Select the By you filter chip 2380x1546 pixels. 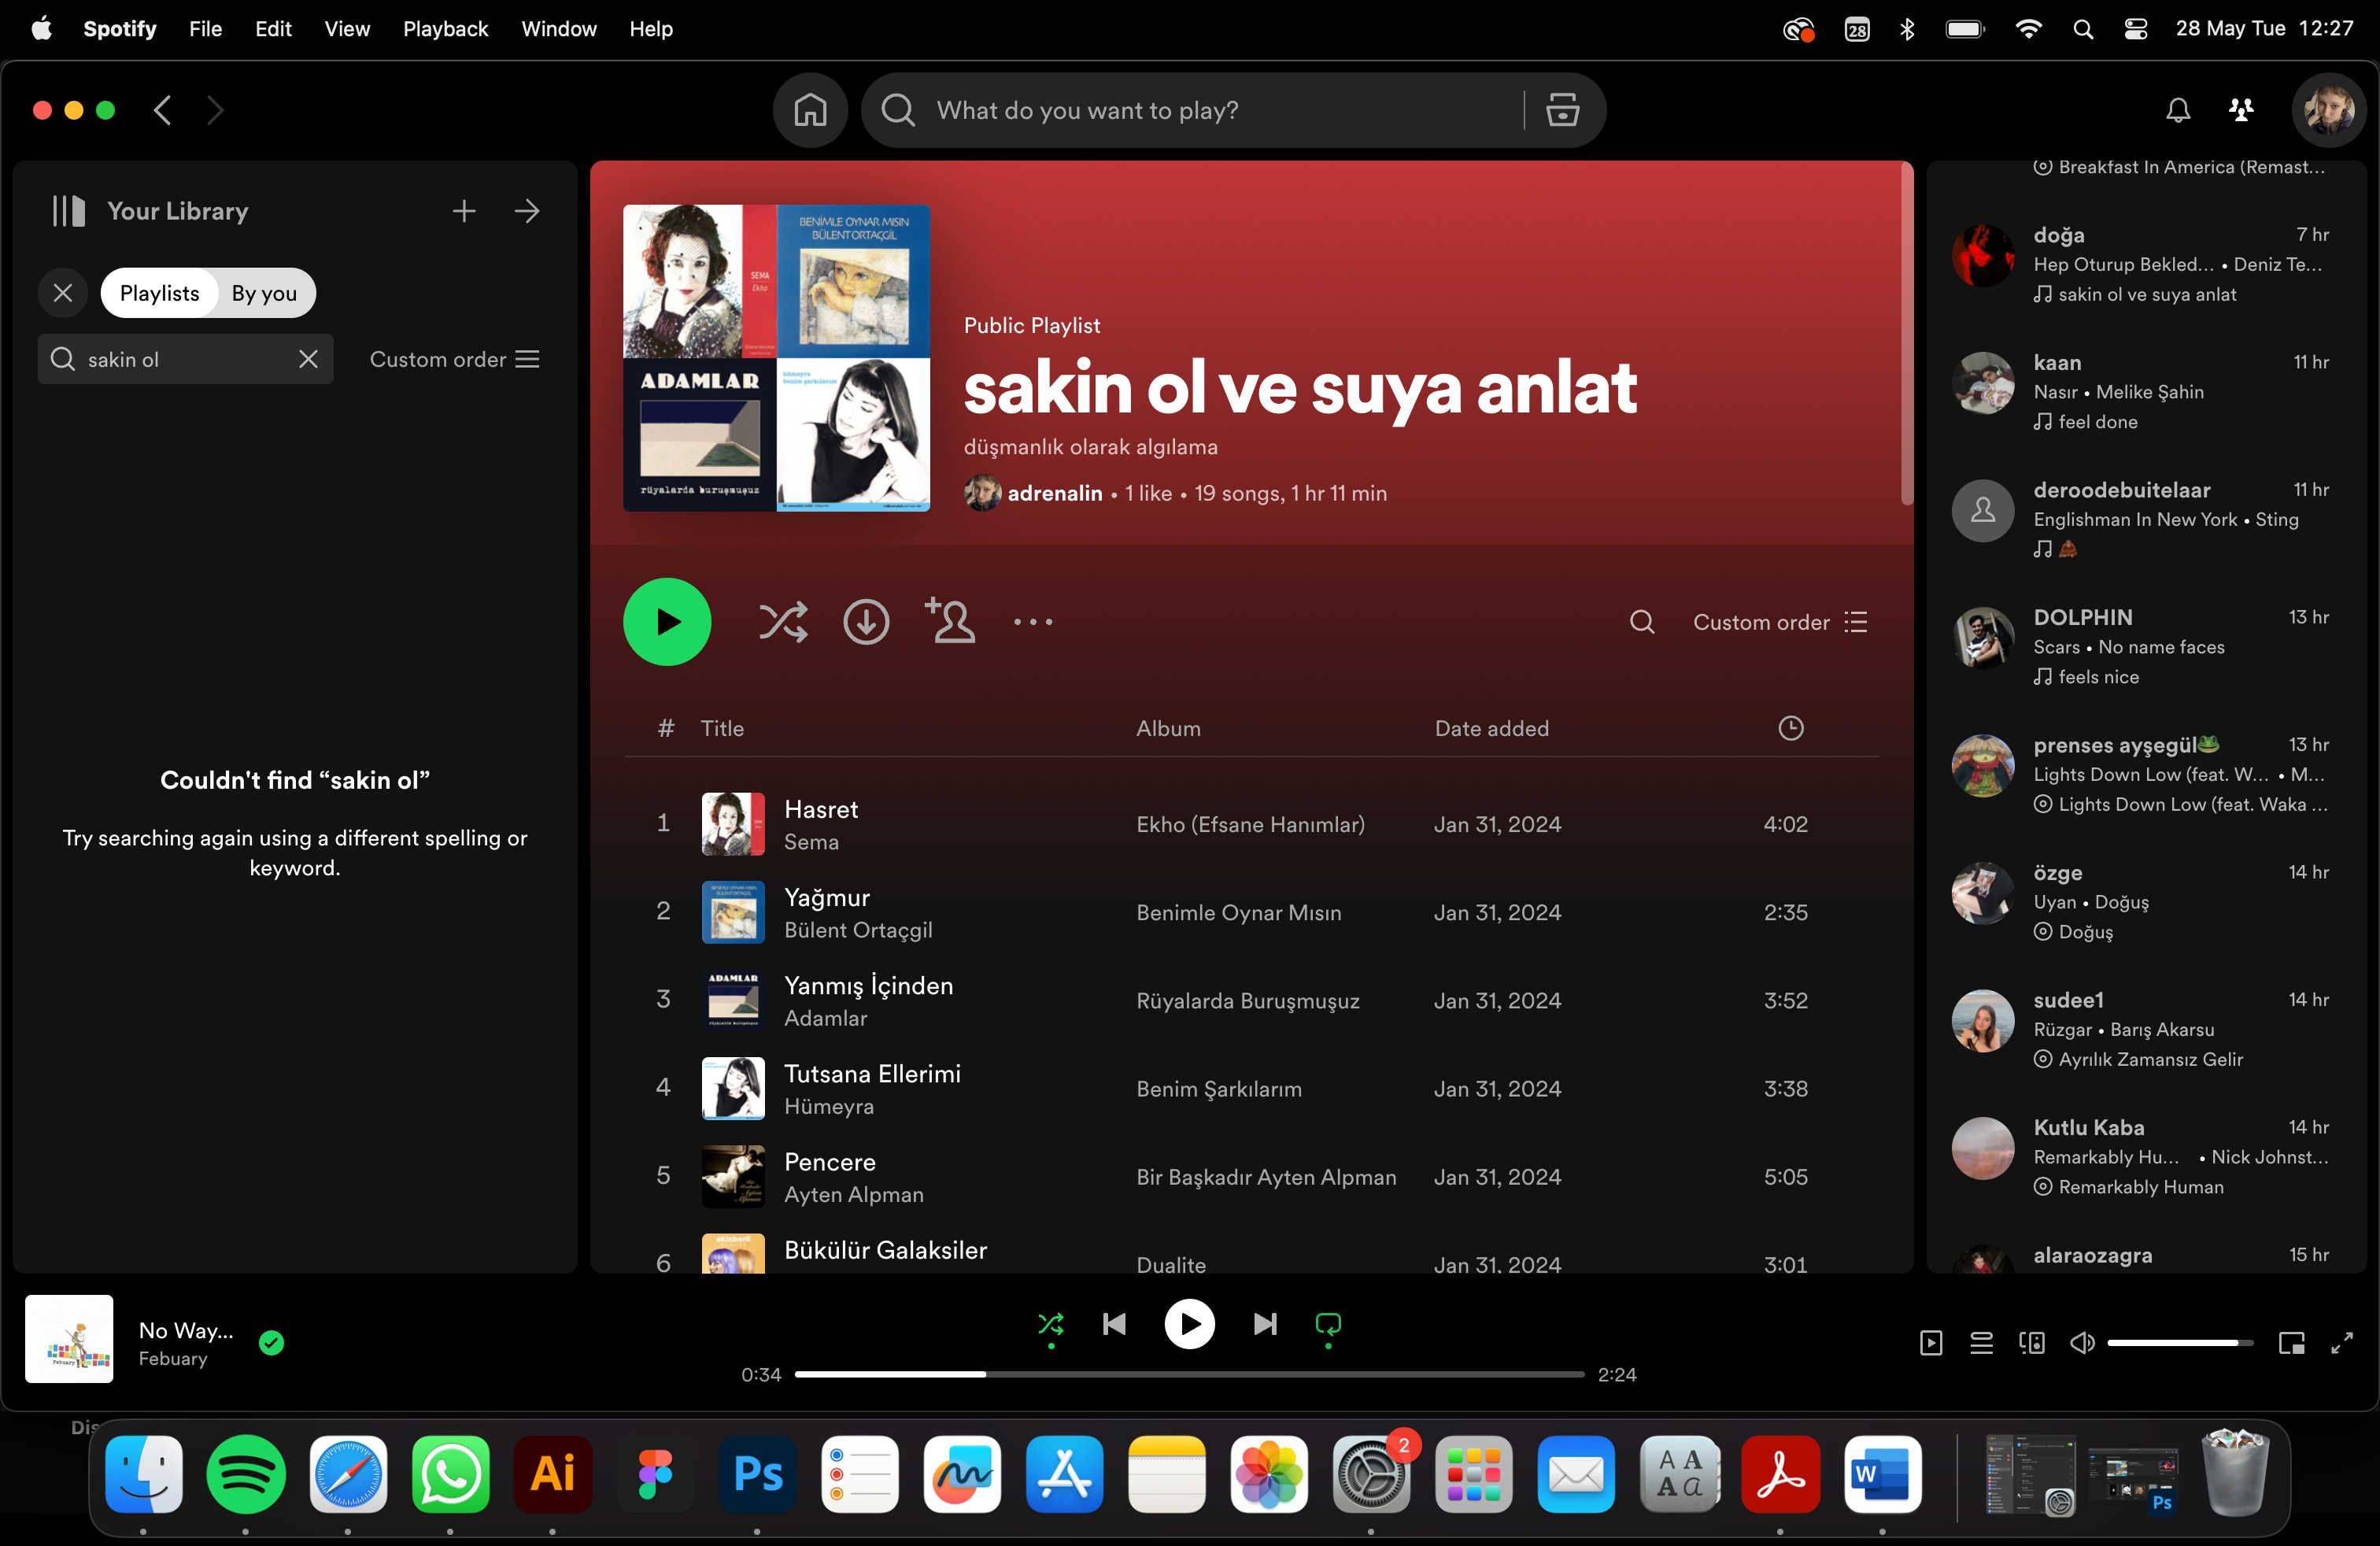click(x=264, y=293)
